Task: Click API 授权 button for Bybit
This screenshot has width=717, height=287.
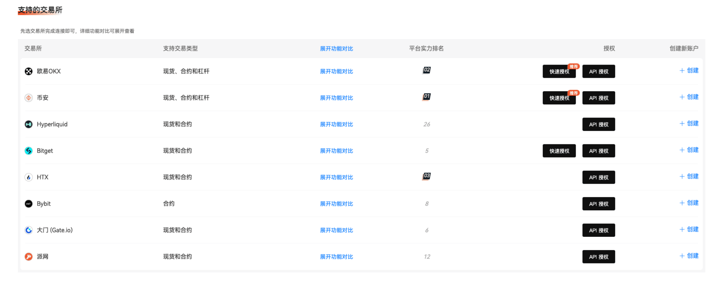Action: tap(599, 204)
